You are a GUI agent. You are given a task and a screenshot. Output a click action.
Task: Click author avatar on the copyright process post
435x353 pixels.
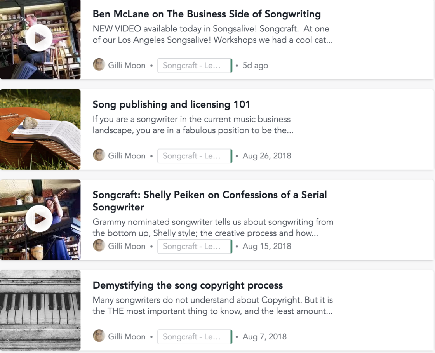pyautogui.click(x=99, y=336)
